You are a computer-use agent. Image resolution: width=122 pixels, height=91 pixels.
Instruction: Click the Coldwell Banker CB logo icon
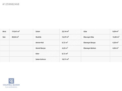coord(11,81)
